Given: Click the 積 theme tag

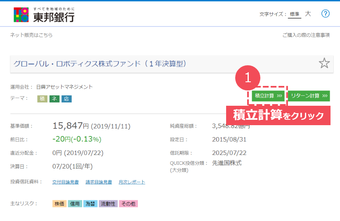Looking at the screenshot, I should (42, 99).
